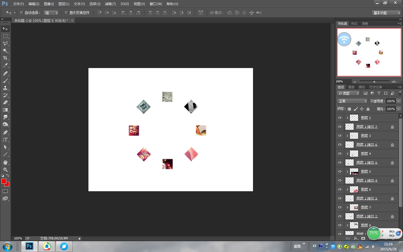Select the Crop tool
Screen dimensions: 403x252
(5, 58)
